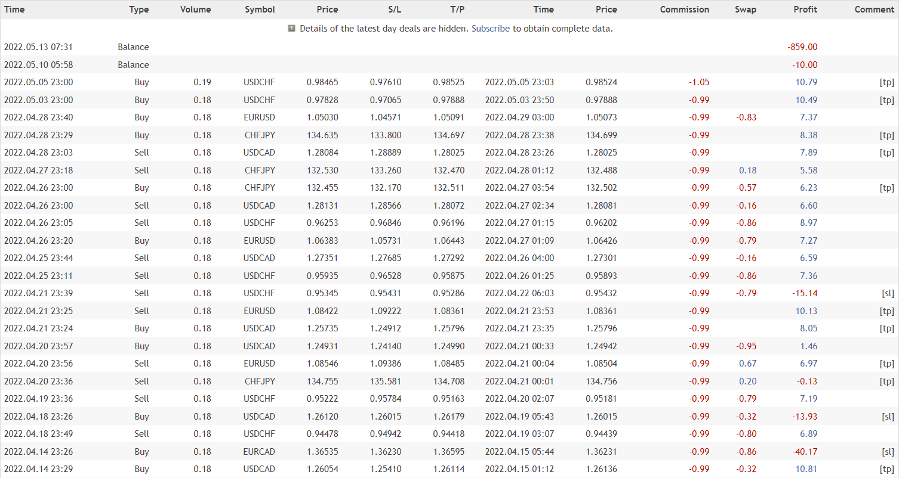Select the -859.00 balance profit value

(803, 47)
